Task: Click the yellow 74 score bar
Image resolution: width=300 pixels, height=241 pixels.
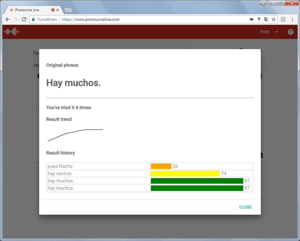Action: coord(185,174)
